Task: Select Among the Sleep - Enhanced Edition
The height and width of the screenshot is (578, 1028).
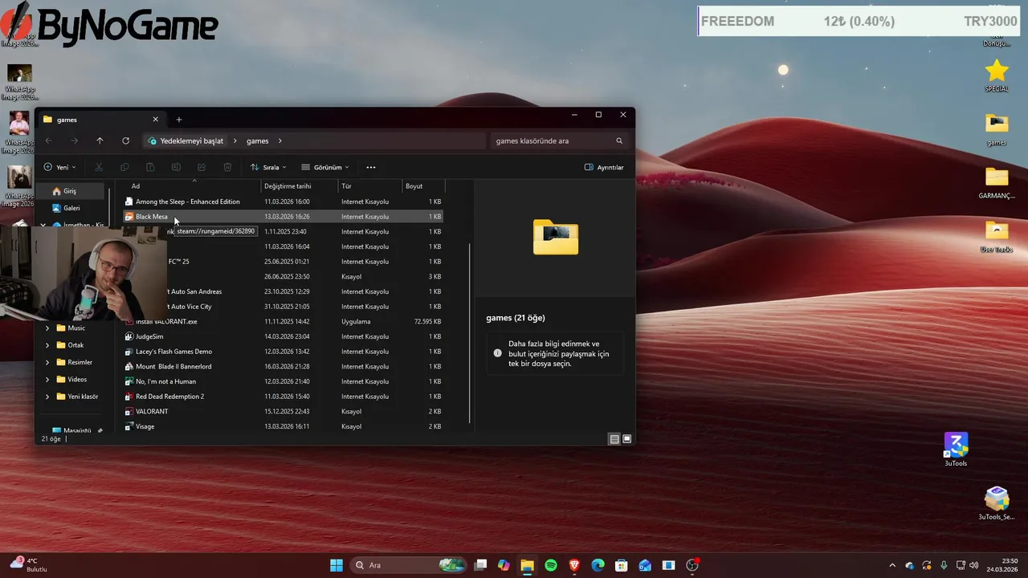Action: coord(283,201)
